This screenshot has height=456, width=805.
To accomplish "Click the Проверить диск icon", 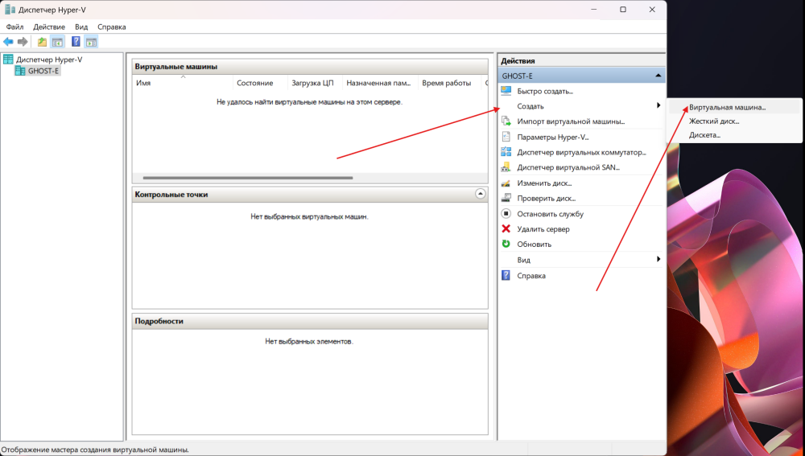I will coord(506,198).
